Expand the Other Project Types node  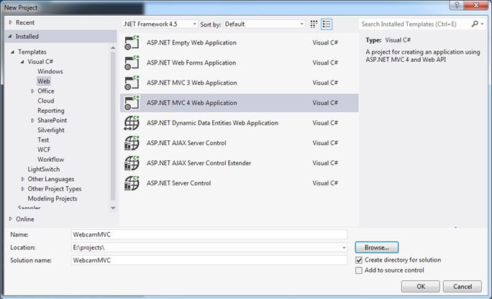coord(22,189)
